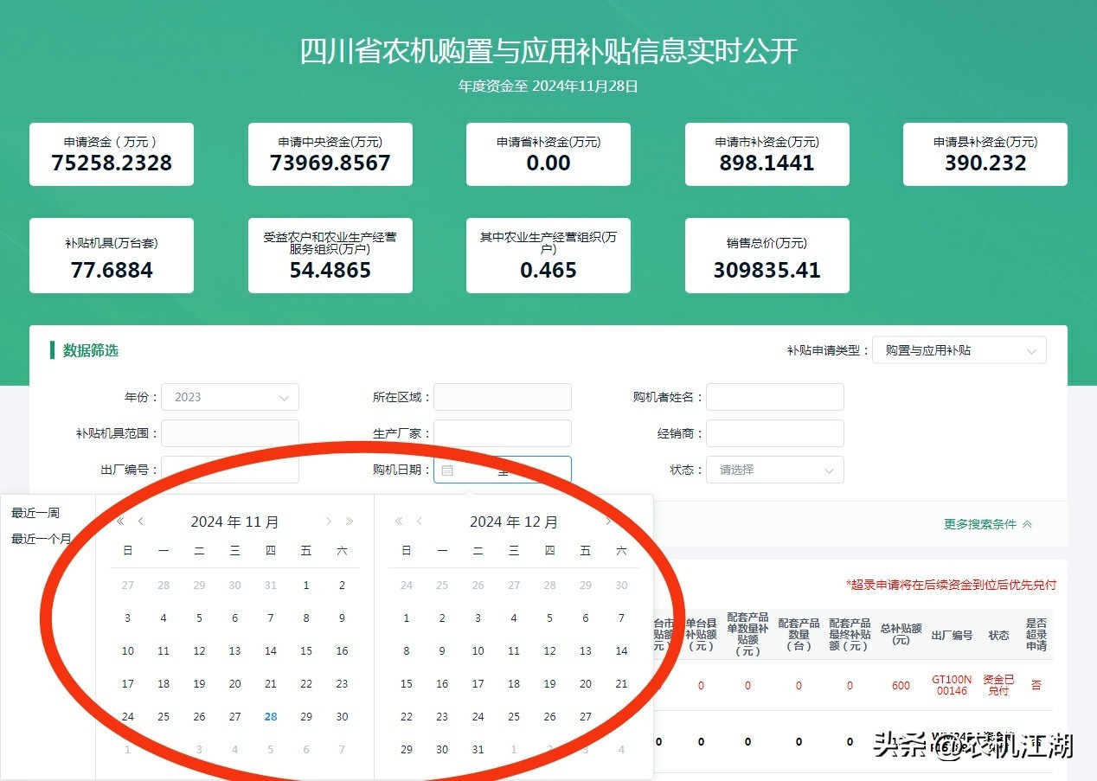Click the calendar icon in 购机日期 field

447,471
